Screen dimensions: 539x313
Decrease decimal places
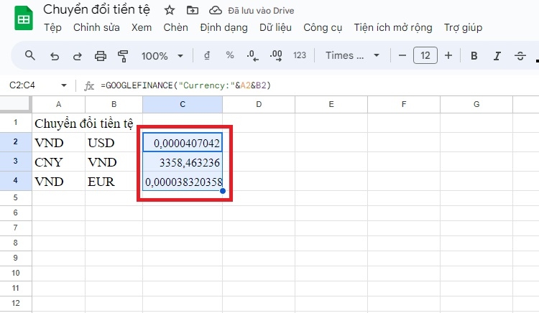tap(253, 55)
